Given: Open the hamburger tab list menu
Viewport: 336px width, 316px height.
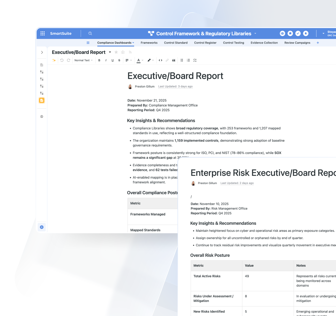Looking at the screenshot, I should click(x=88, y=43).
